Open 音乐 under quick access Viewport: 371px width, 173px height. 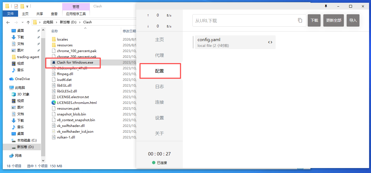(21, 70)
